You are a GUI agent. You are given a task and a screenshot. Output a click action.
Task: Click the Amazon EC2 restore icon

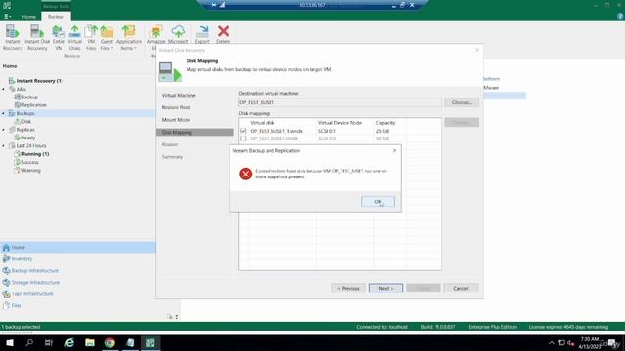[x=156, y=35]
